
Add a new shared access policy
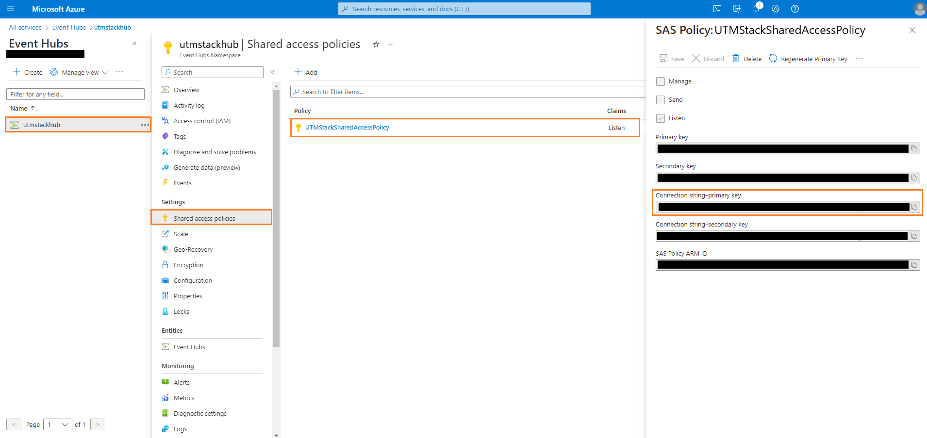(x=306, y=72)
